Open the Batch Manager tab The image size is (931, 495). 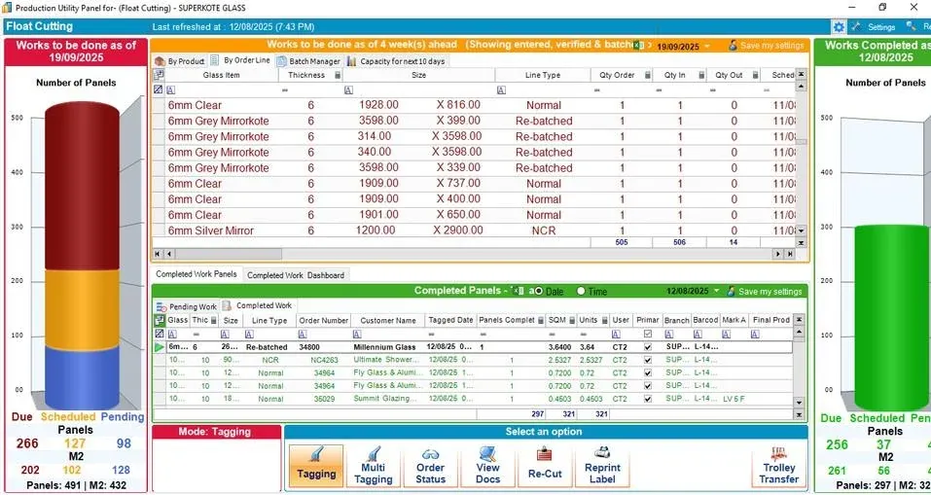click(x=308, y=61)
